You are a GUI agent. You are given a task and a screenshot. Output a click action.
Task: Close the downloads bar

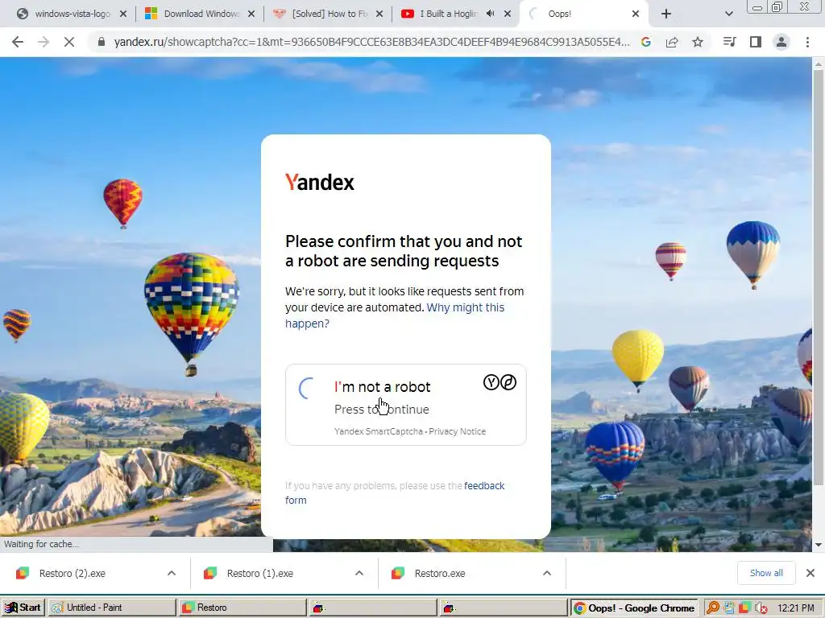click(810, 573)
